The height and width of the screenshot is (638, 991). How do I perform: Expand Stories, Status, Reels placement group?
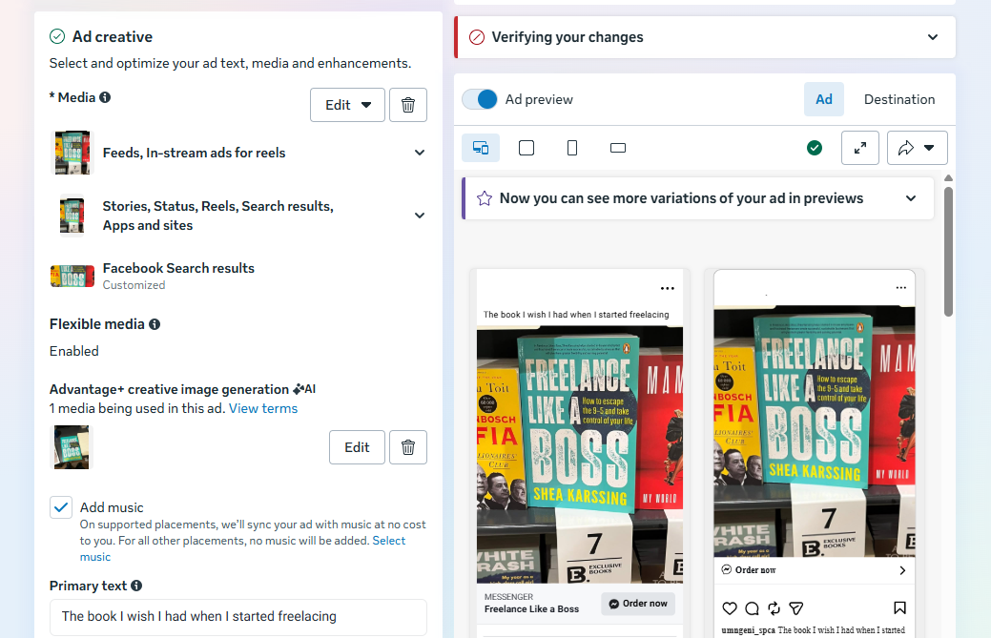click(420, 216)
